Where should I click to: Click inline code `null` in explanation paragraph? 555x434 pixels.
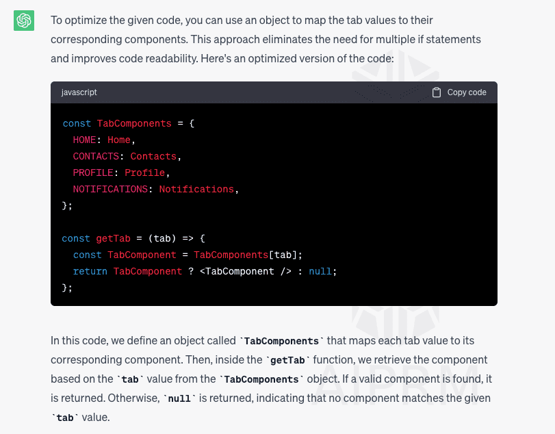pos(179,398)
